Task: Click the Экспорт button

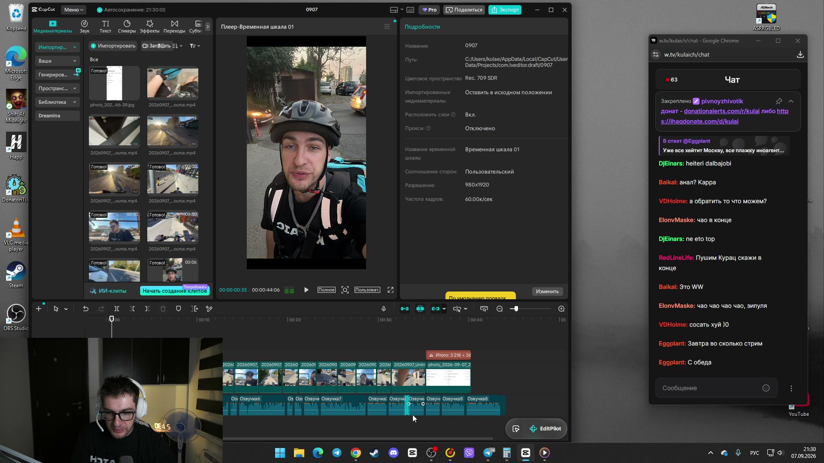Action: point(505,9)
